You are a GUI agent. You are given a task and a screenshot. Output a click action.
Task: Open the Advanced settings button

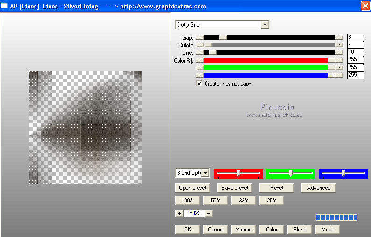click(319, 188)
